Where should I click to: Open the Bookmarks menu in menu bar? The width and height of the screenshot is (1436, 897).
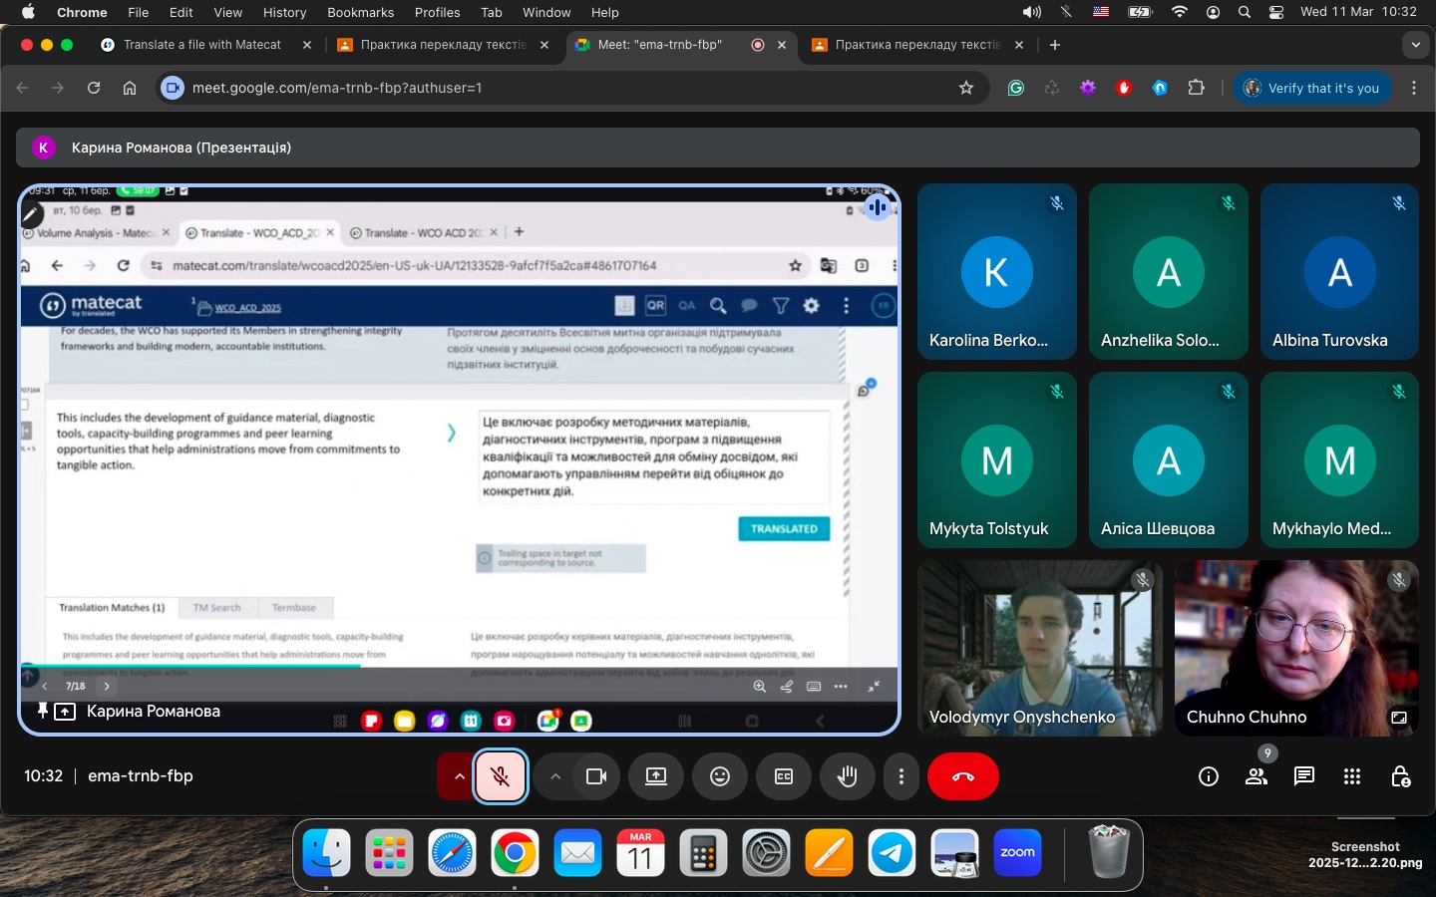pyautogui.click(x=360, y=12)
